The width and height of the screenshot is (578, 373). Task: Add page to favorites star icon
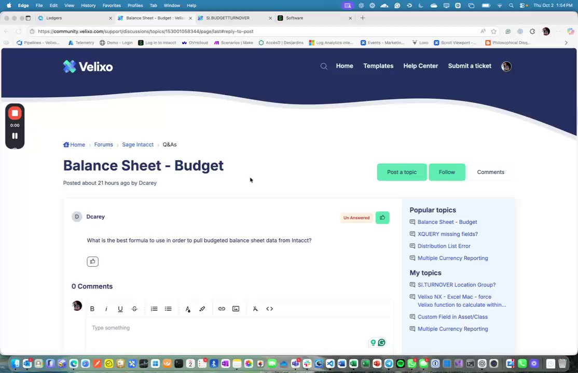[493, 31]
